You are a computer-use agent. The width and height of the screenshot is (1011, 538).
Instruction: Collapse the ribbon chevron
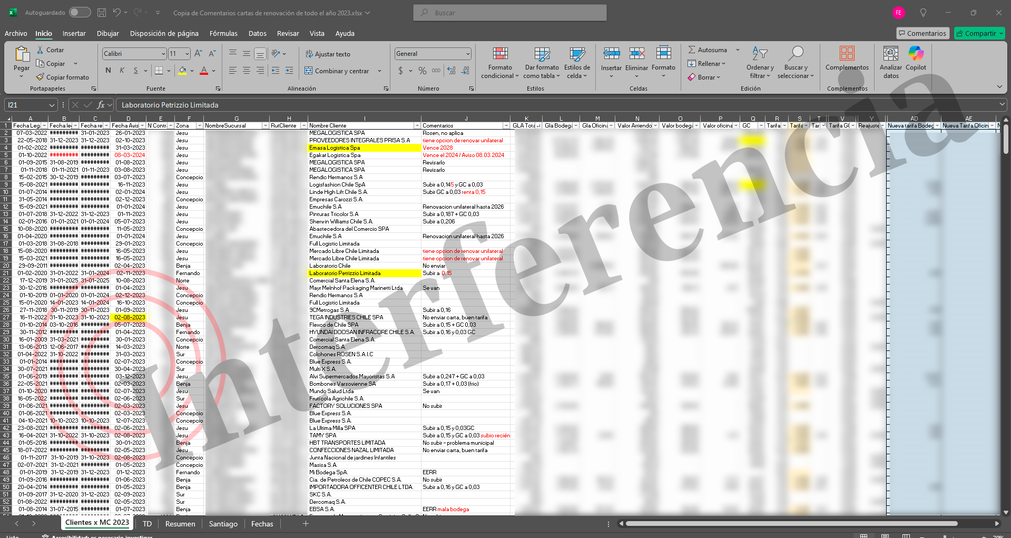pyautogui.click(x=999, y=87)
